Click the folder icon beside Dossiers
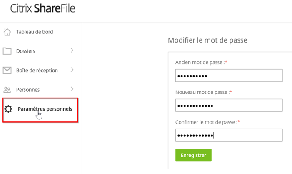The height and width of the screenshot is (174, 292). [7, 51]
